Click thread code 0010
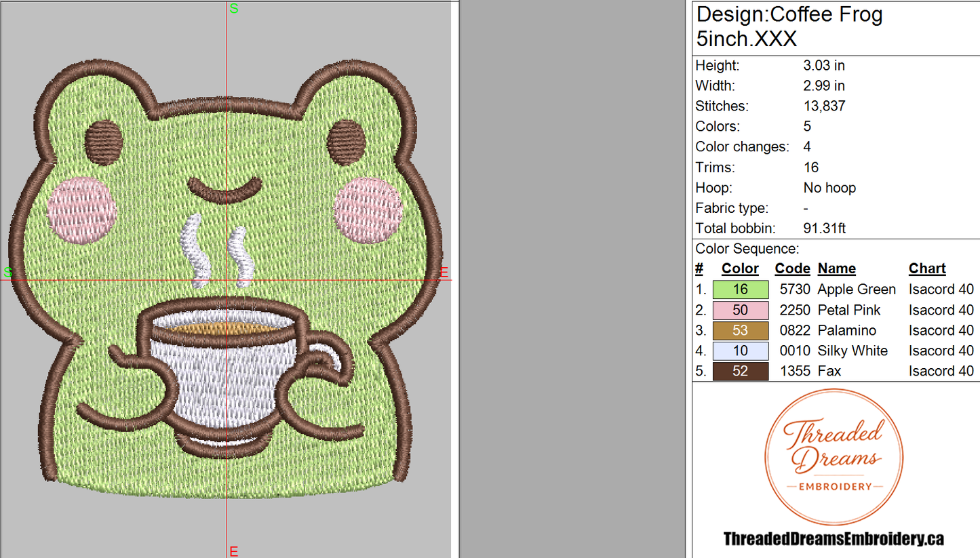This screenshot has width=980, height=558. pyautogui.click(x=795, y=351)
